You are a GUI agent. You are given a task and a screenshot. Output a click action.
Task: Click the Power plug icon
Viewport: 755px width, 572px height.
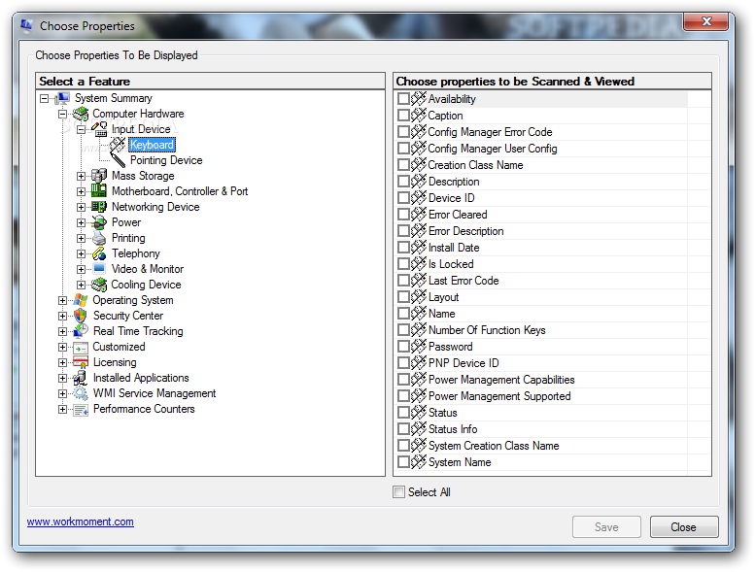tap(99, 222)
